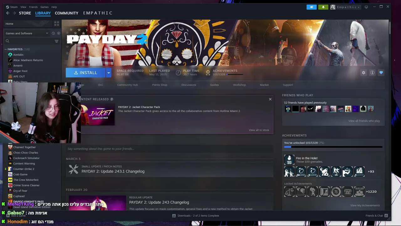This screenshot has height=226, width=401.
Task: Select APE OUT in the library
Action: (19, 76)
